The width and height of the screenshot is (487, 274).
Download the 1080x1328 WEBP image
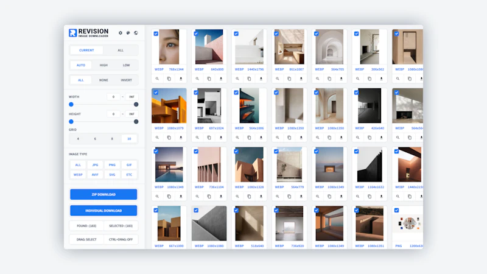pyautogui.click(x=261, y=196)
